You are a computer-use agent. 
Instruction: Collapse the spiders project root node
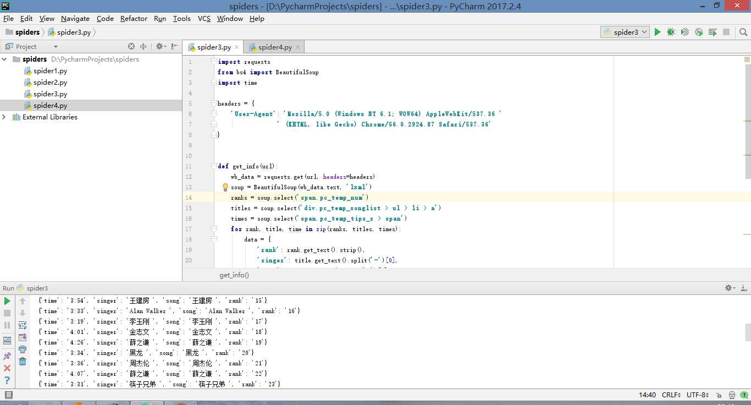point(5,59)
